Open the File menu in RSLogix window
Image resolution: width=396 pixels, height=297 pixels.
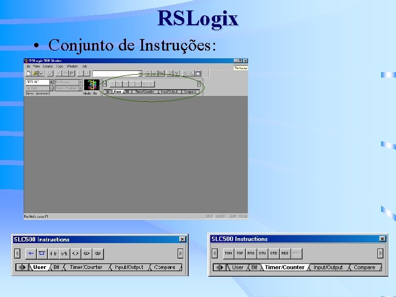(28, 66)
